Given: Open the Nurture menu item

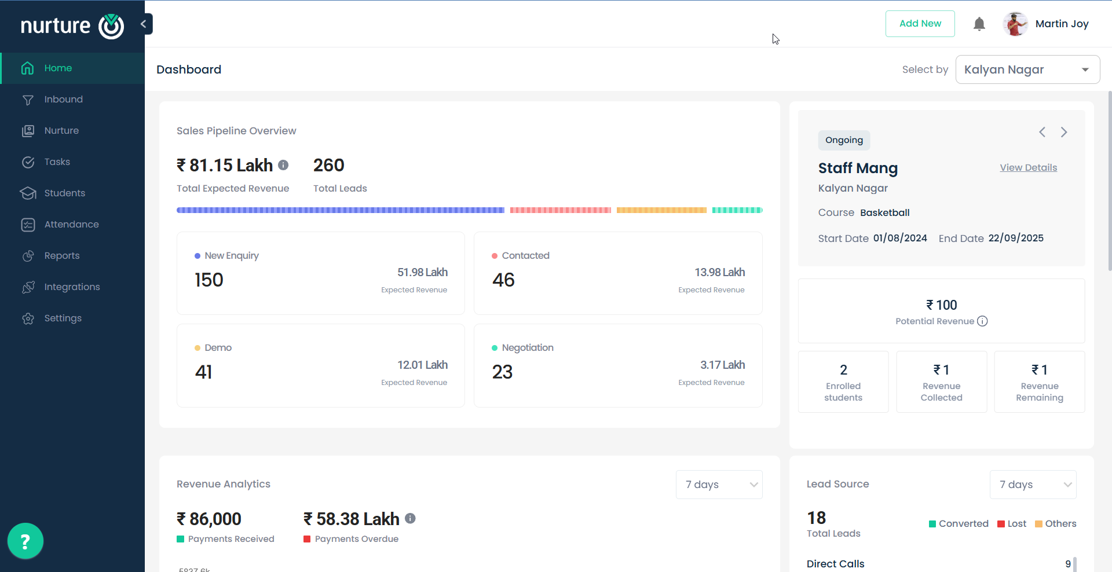Looking at the screenshot, I should pos(72,131).
